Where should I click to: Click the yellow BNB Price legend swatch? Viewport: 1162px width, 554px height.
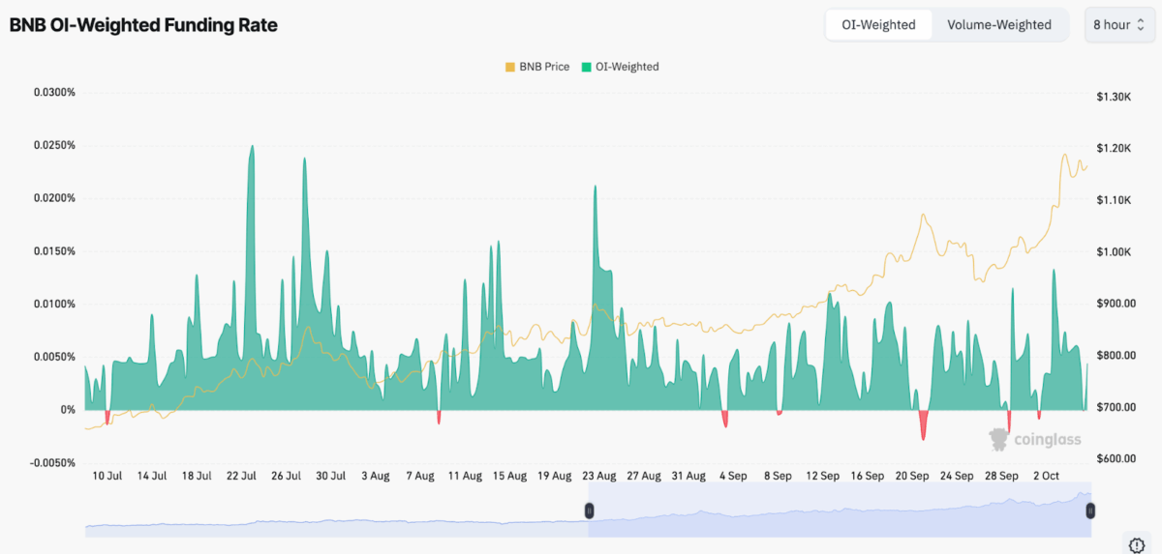509,67
